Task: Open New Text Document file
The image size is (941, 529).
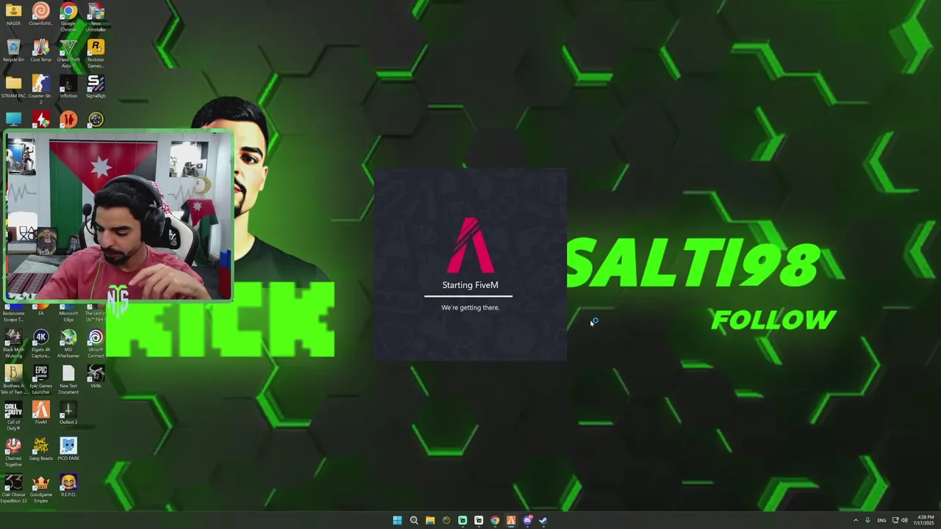Action: pyautogui.click(x=68, y=380)
